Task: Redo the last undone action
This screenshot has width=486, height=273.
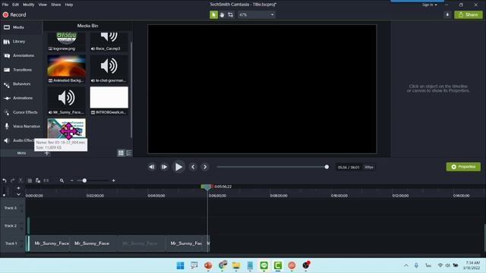Action: [x=13, y=180]
